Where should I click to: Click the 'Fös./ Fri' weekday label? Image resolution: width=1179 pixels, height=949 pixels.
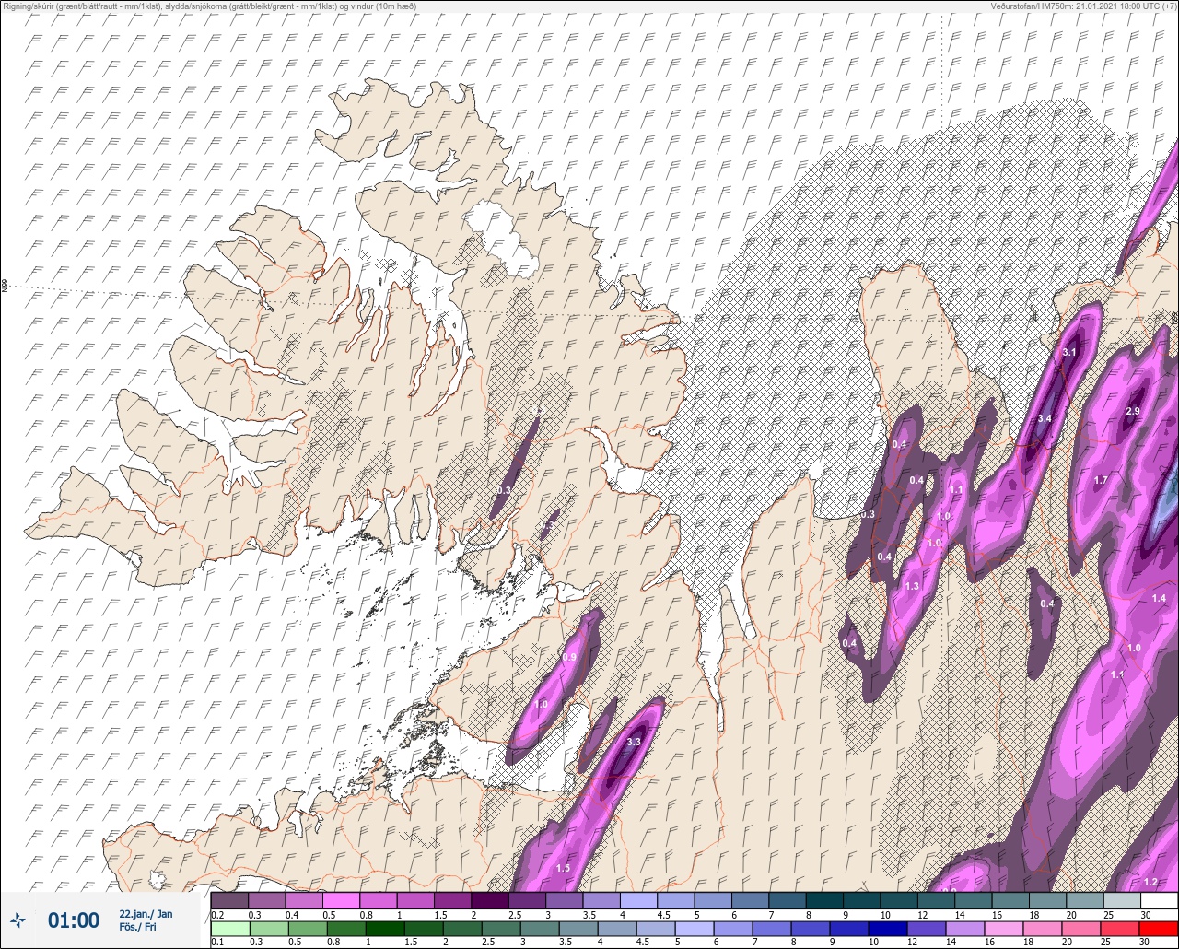137,927
